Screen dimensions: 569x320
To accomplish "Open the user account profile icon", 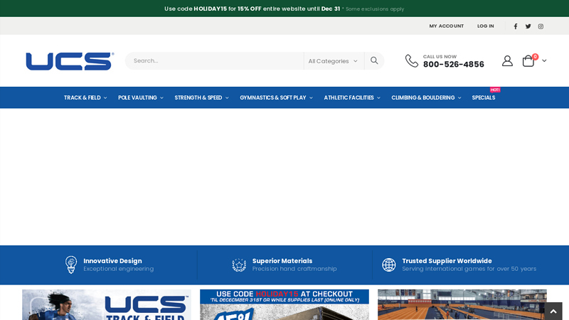I will click(507, 60).
